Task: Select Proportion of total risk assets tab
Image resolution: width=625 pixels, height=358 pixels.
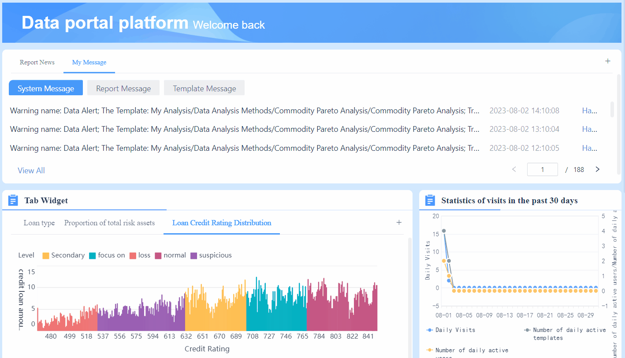Action: 109,223
